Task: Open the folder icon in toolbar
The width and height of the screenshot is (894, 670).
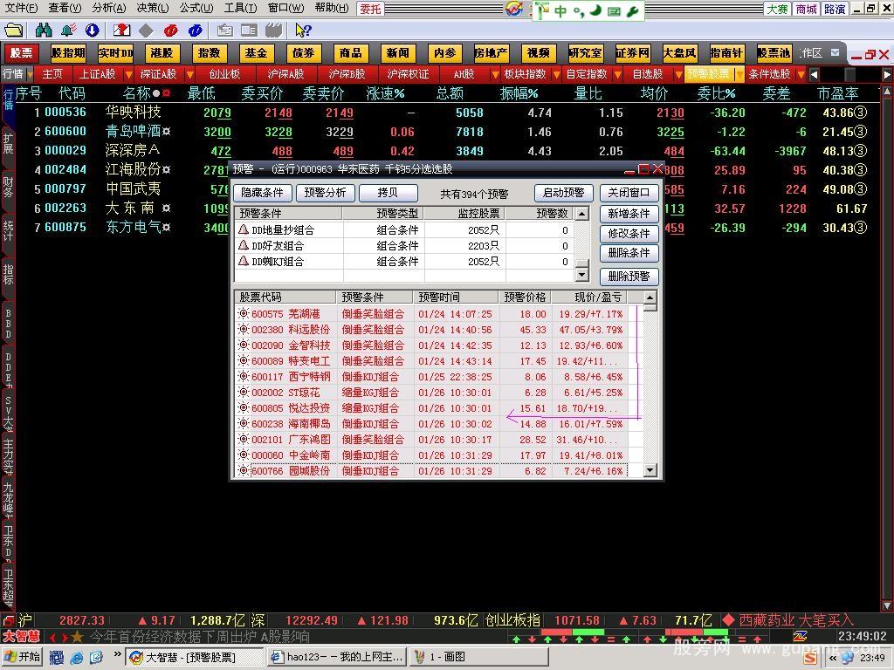Action: [x=13, y=31]
